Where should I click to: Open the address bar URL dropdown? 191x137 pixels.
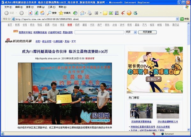[177, 19]
